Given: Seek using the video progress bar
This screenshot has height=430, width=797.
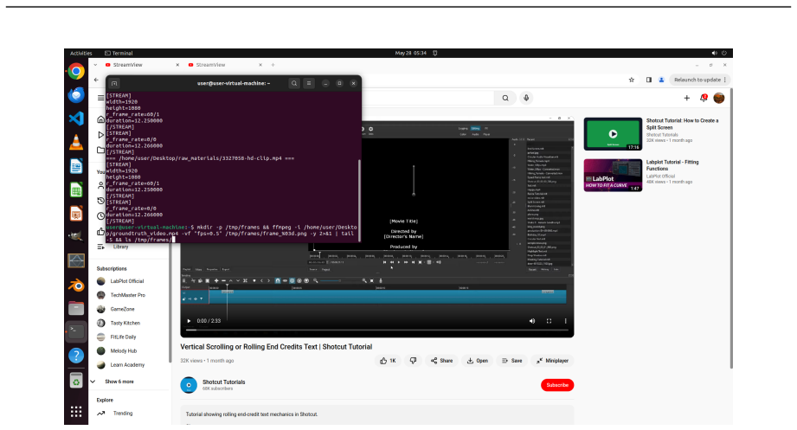Looking at the screenshot, I should (376, 331).
